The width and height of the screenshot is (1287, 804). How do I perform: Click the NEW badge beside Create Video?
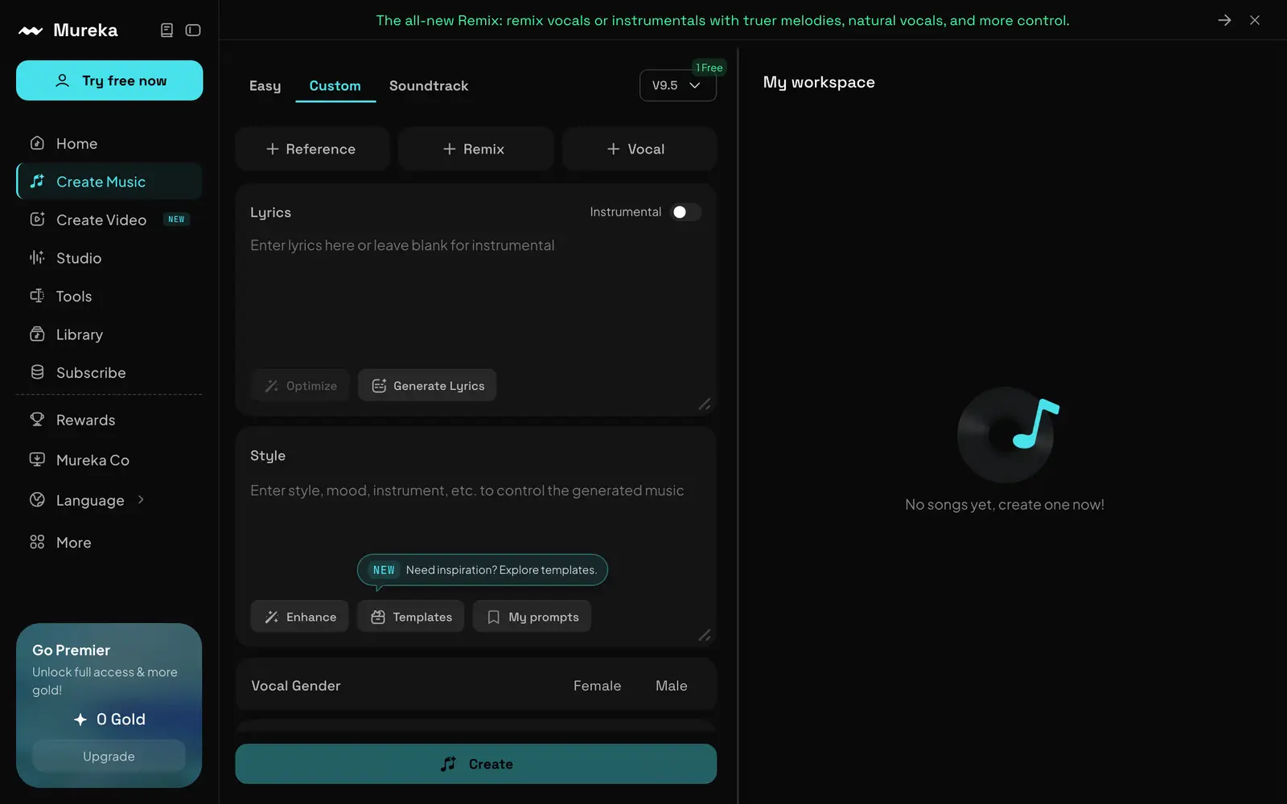click(176, 219)
